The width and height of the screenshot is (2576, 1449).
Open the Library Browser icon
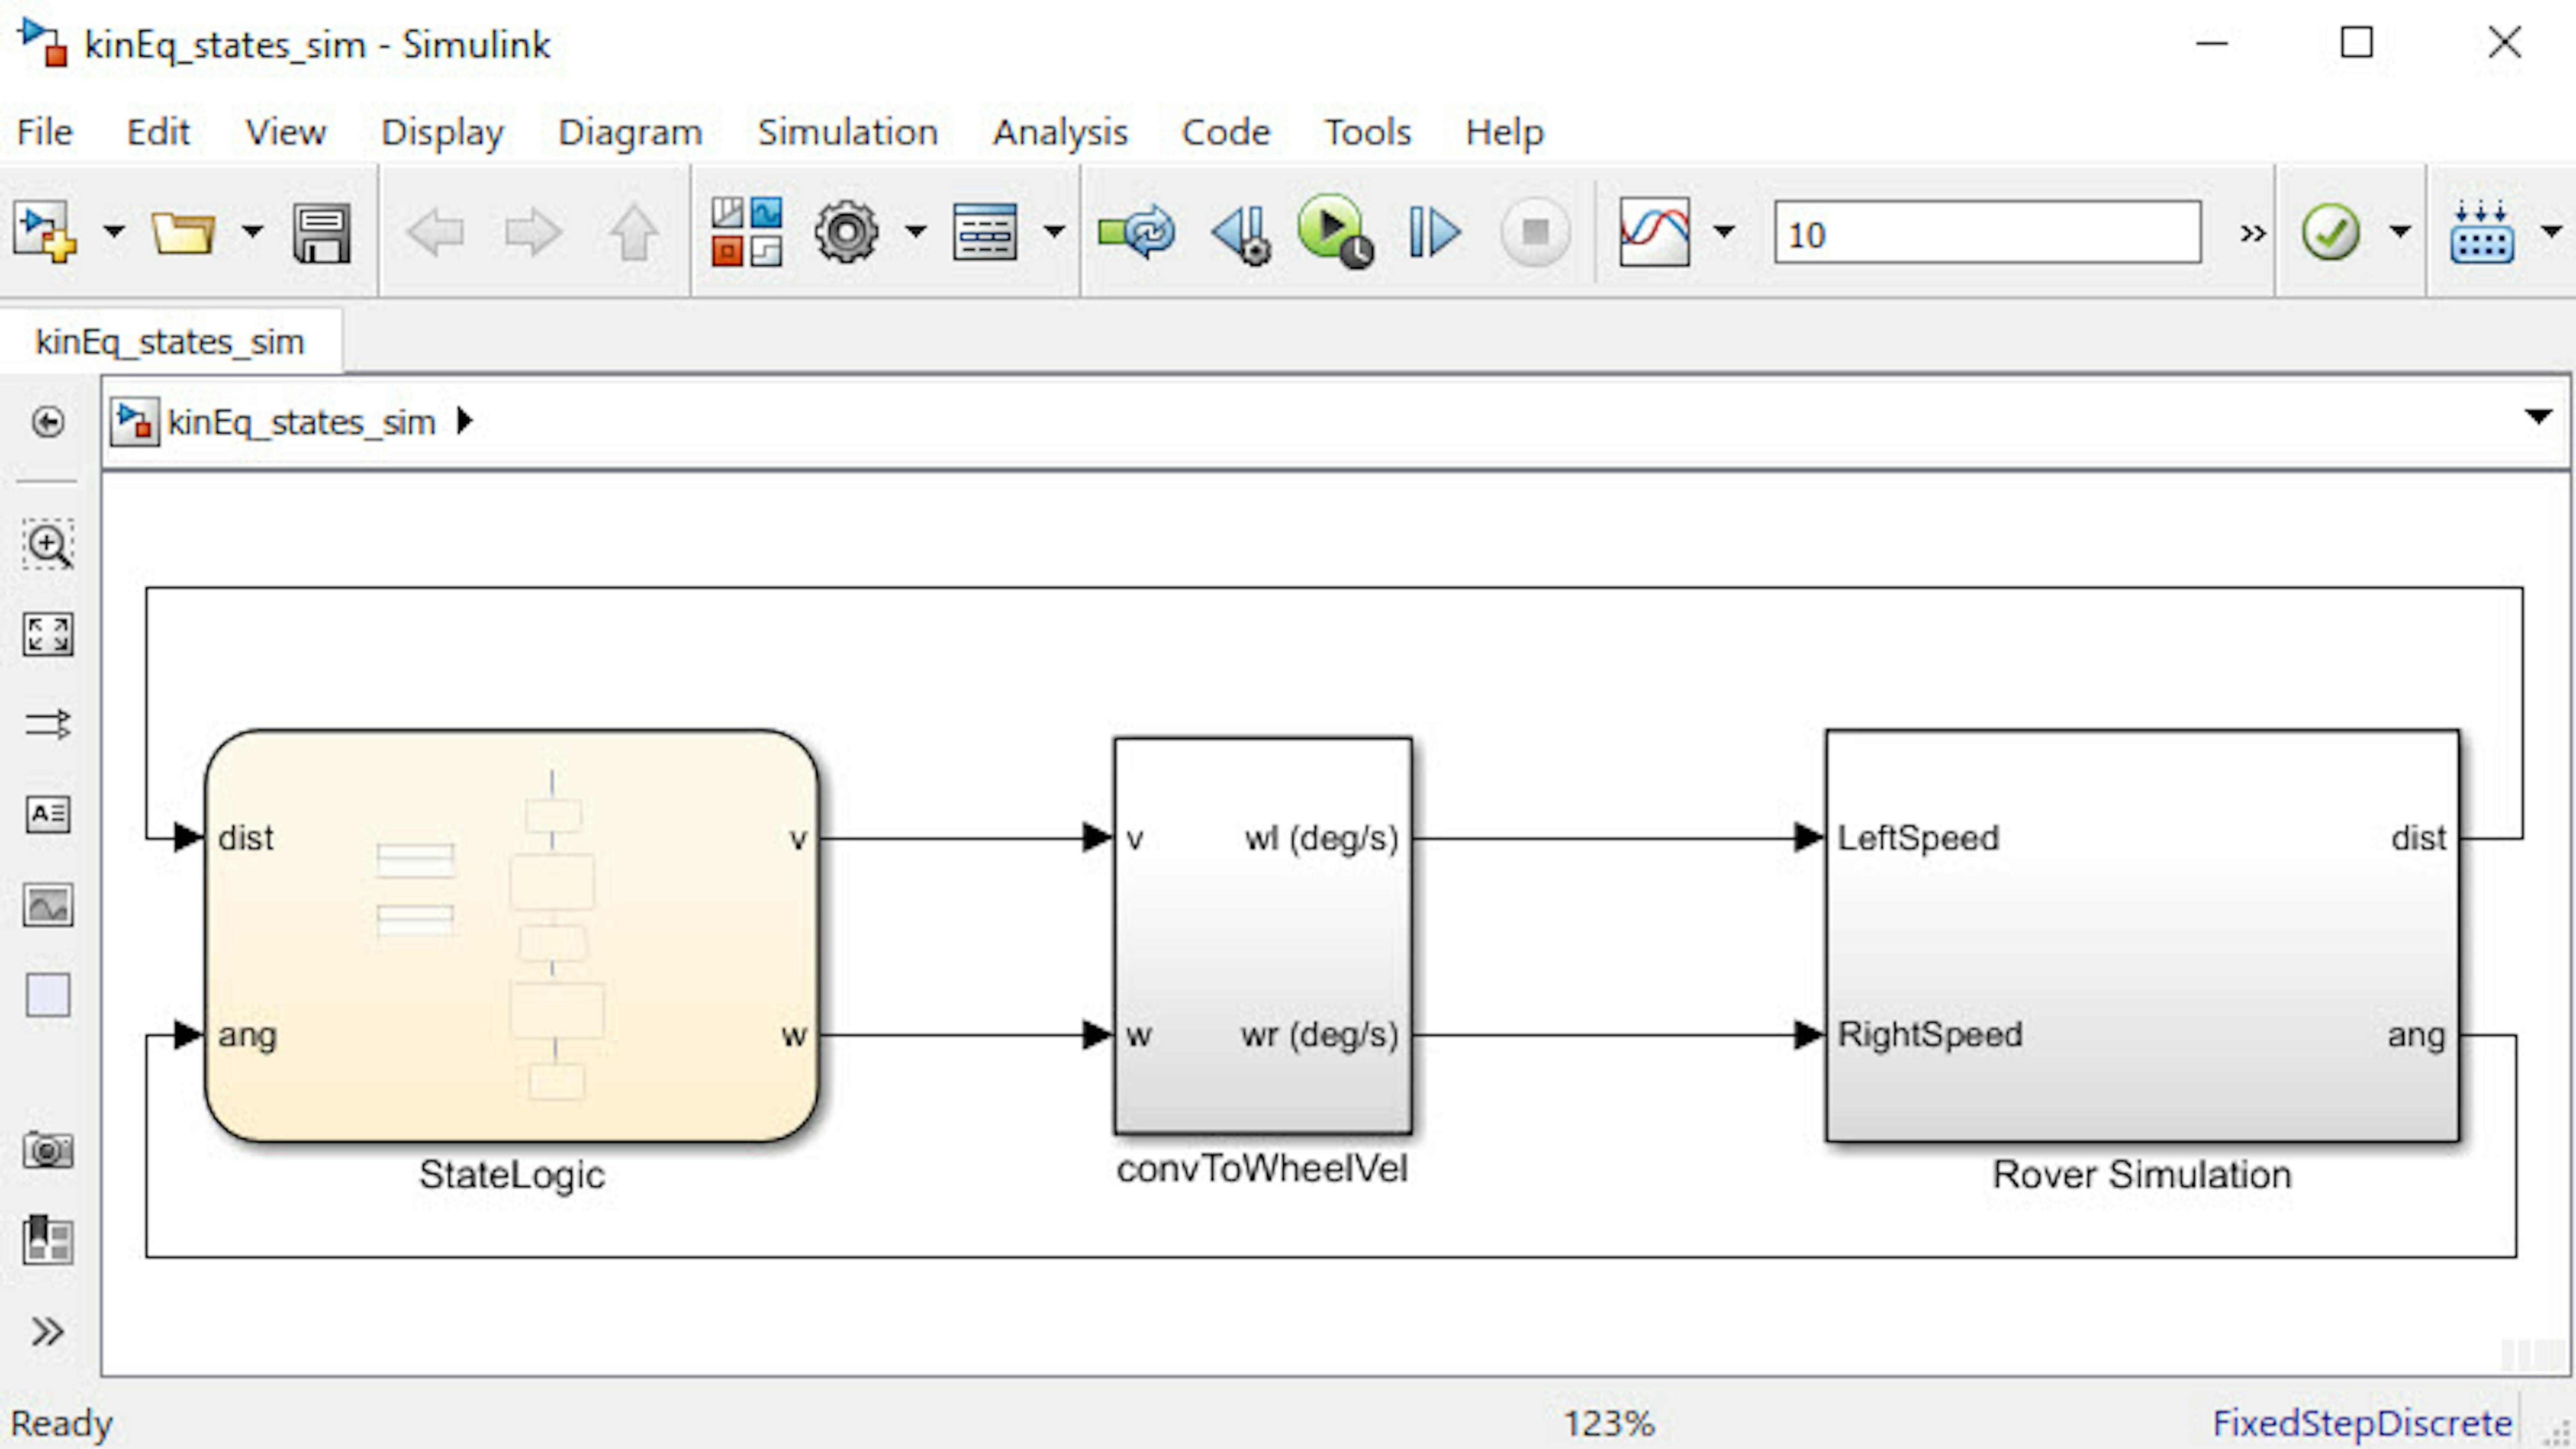[x=746, y=232]
